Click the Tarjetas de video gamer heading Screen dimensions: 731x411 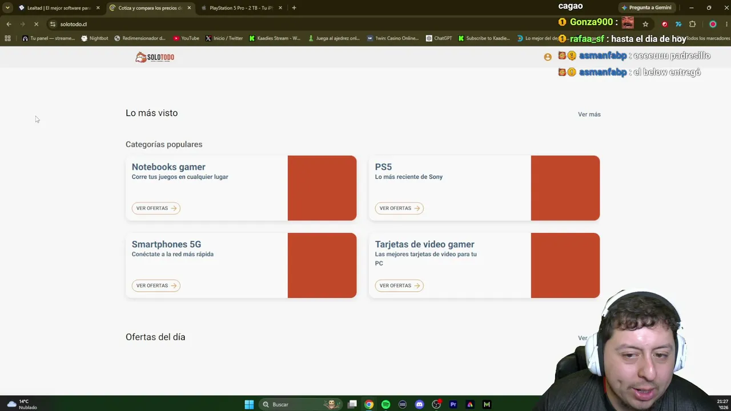click(x=424, y=244)
